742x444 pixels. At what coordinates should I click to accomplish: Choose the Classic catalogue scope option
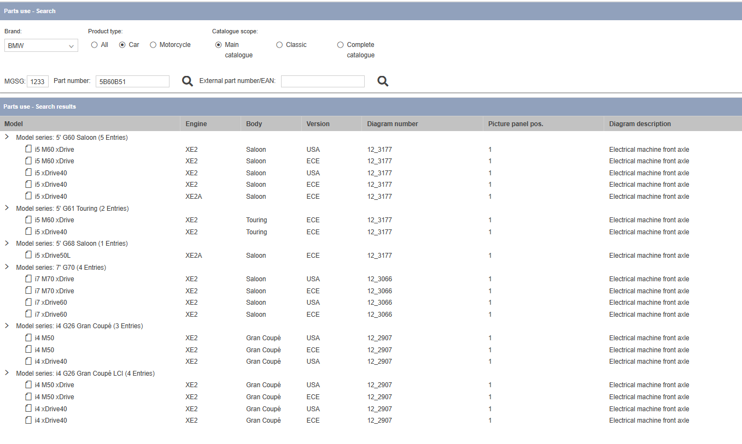[x=279, y=45]
